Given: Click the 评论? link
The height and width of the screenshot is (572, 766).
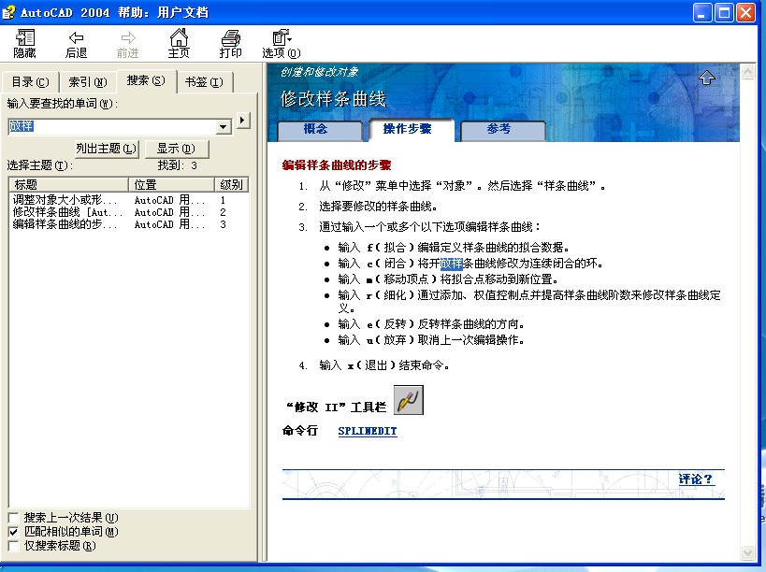Looking at the screenshot, I should pos(696,479).
